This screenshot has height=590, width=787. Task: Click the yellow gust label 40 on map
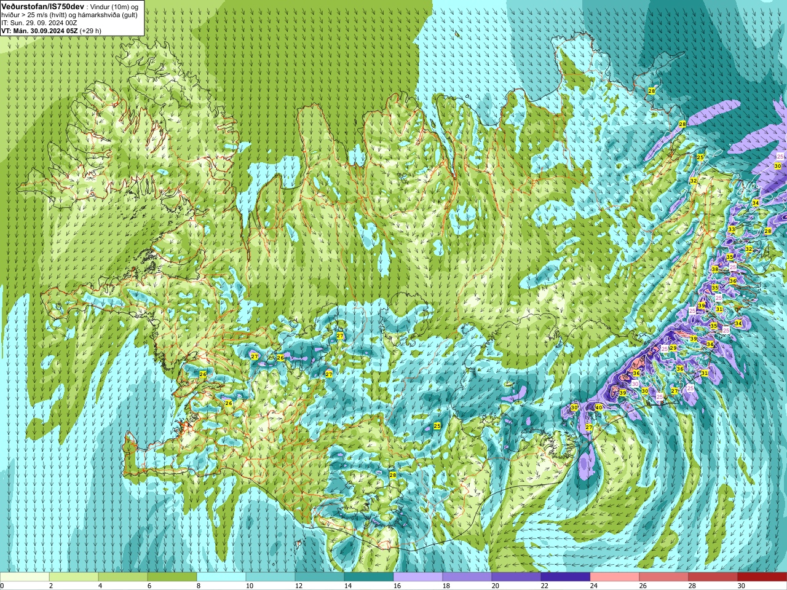[599, 407]
